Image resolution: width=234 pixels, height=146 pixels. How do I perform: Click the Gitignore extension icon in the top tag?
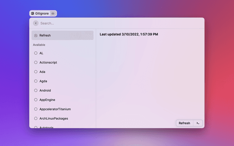(33, 13)
